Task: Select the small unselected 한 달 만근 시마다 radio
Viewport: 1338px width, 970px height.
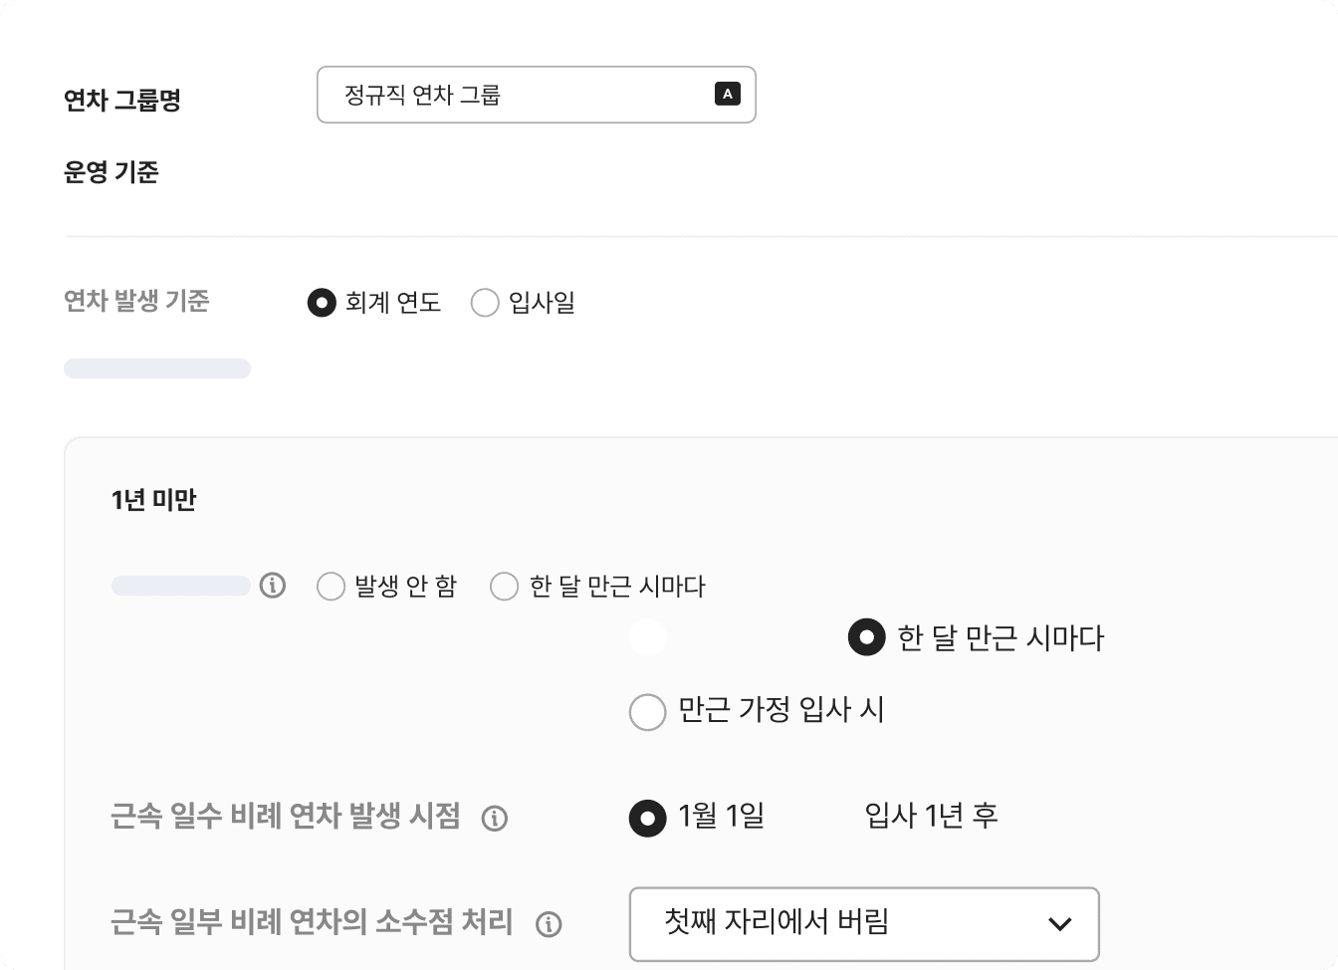Action: coord(505,587)
